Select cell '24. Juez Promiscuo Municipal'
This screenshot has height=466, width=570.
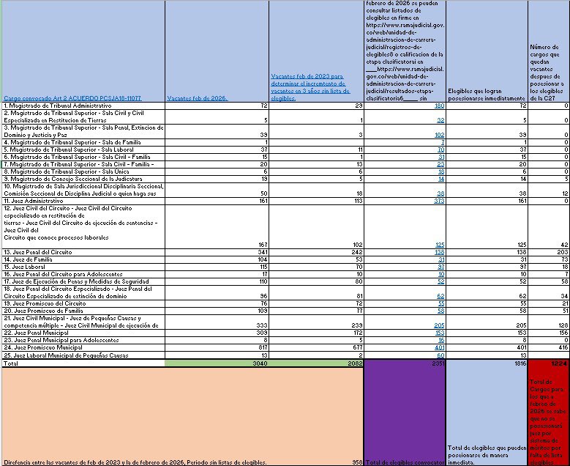click(x=83, y=348)
